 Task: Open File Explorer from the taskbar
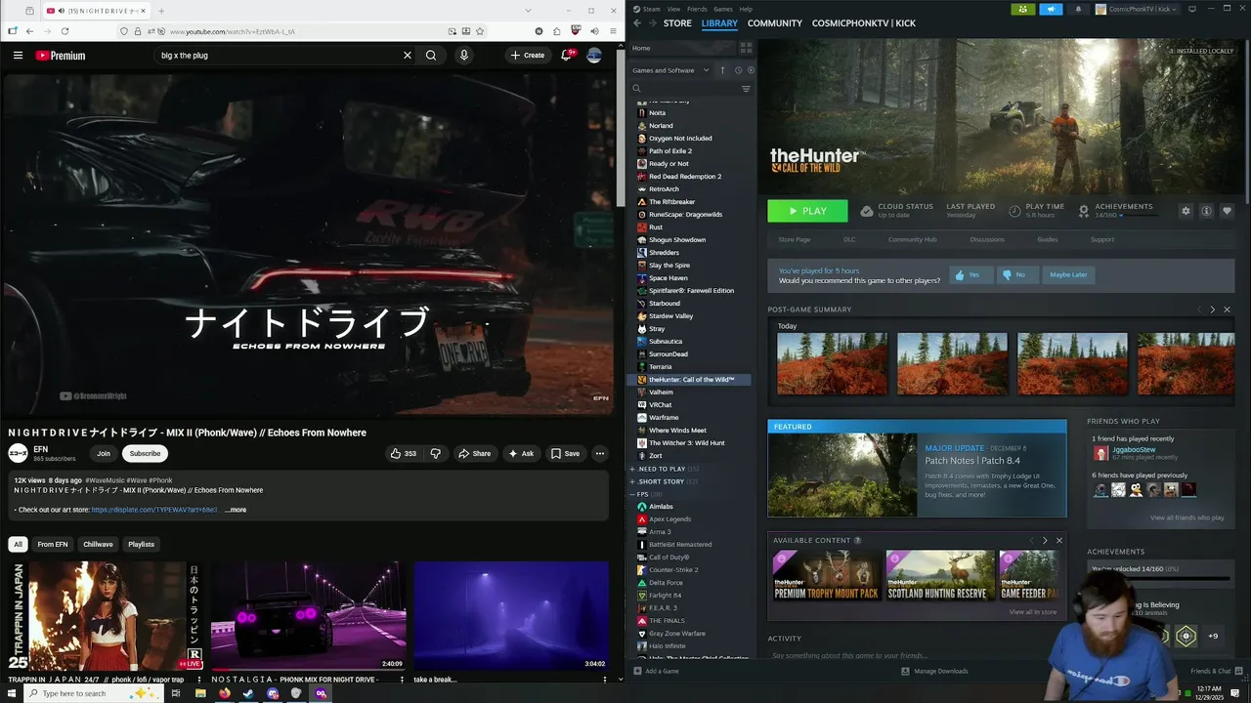click(200, 693)
